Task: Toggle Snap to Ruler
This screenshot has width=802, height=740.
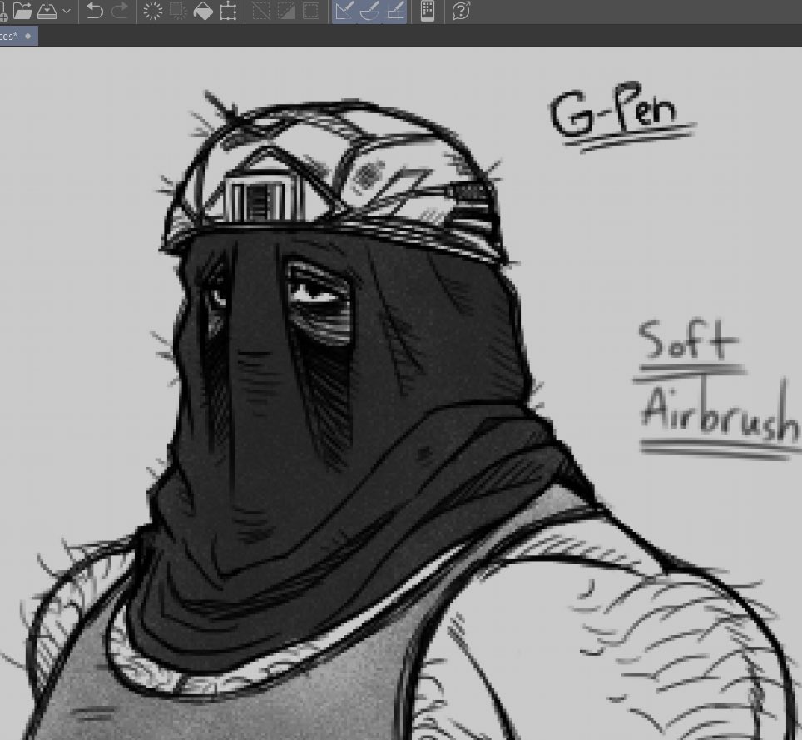Action: tap(344, 11)
